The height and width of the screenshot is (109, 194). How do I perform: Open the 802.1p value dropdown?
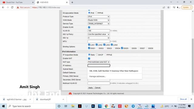[x=99, y=38]
